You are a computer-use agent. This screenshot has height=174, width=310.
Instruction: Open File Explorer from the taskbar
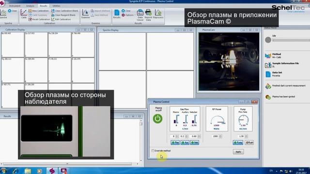click(28, 171)
